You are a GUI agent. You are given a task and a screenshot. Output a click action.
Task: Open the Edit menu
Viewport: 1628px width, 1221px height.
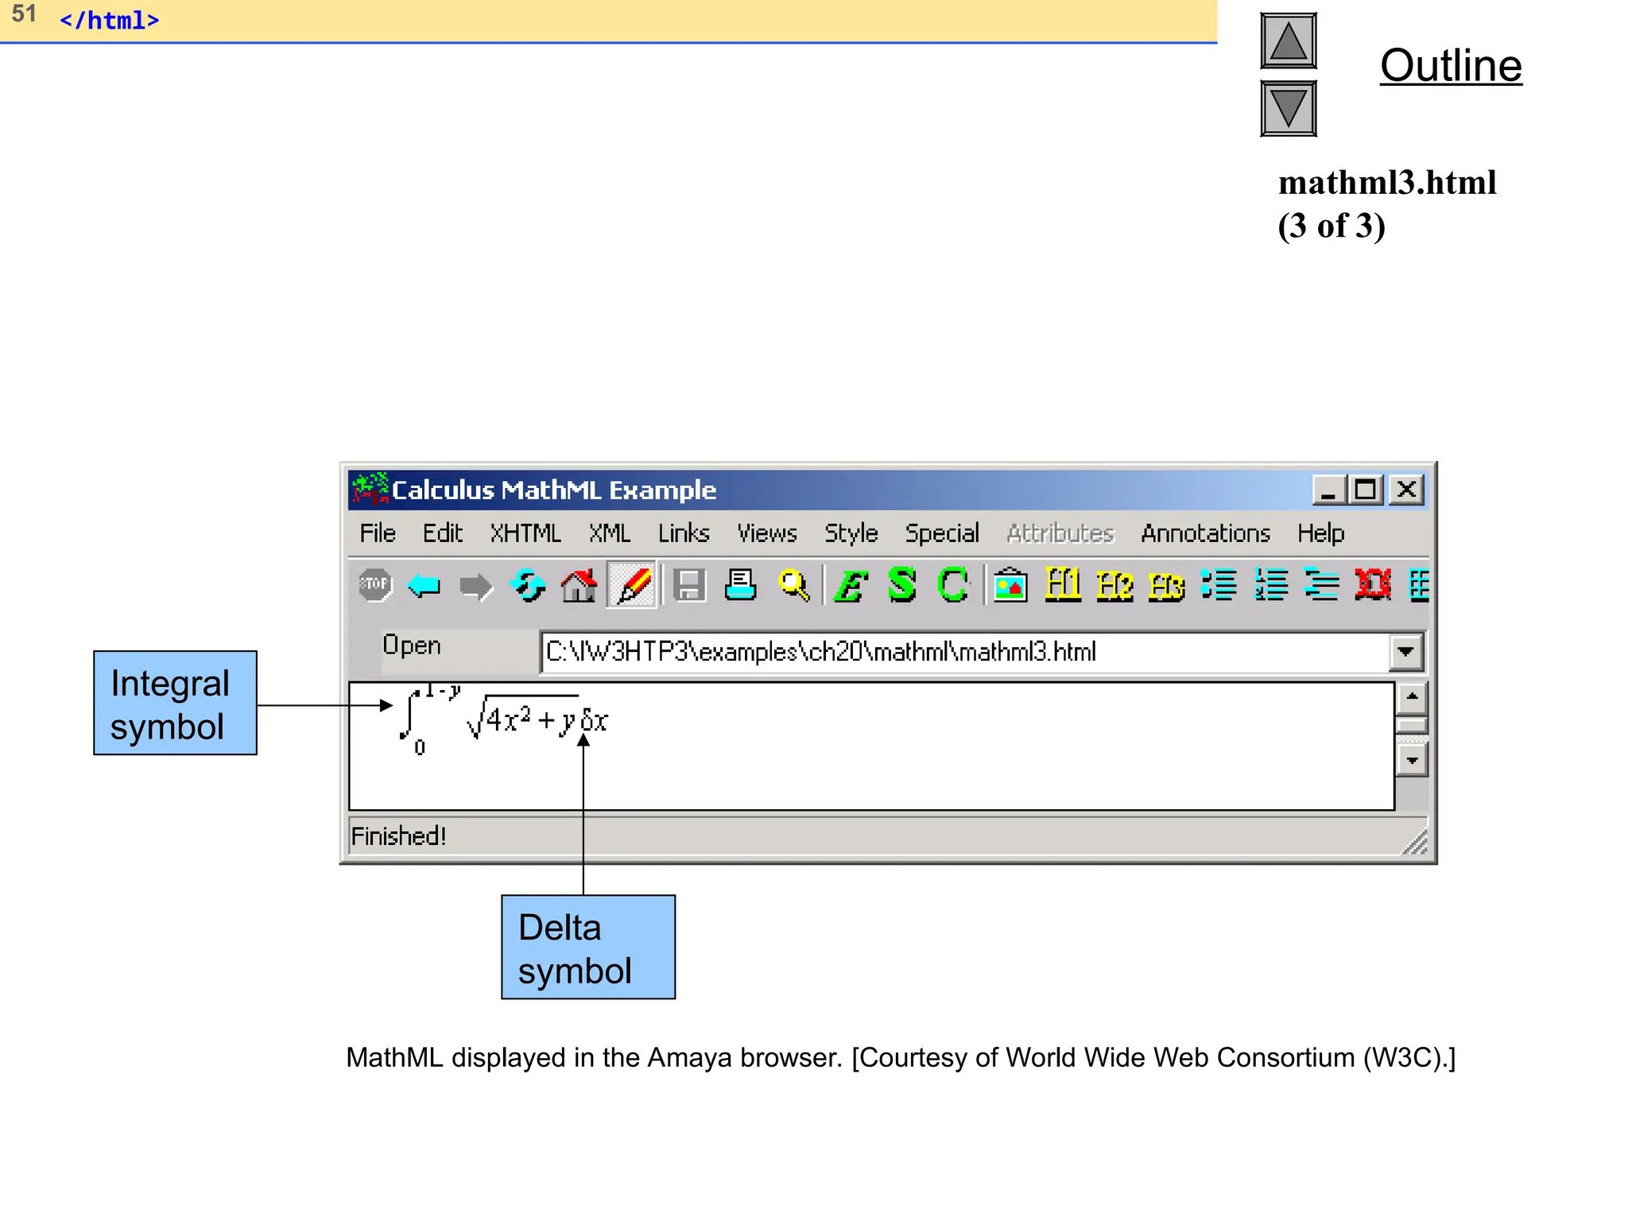pyautogui.click(x=442, y=533)
